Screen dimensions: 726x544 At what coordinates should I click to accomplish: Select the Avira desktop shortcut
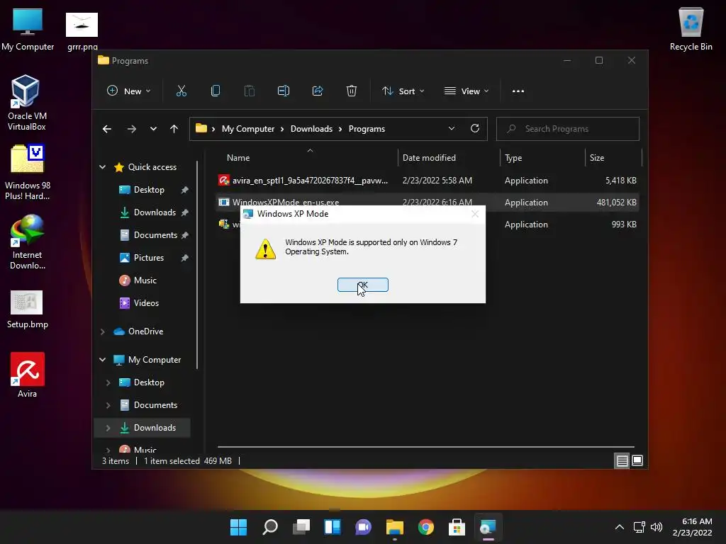coord(28,375)
